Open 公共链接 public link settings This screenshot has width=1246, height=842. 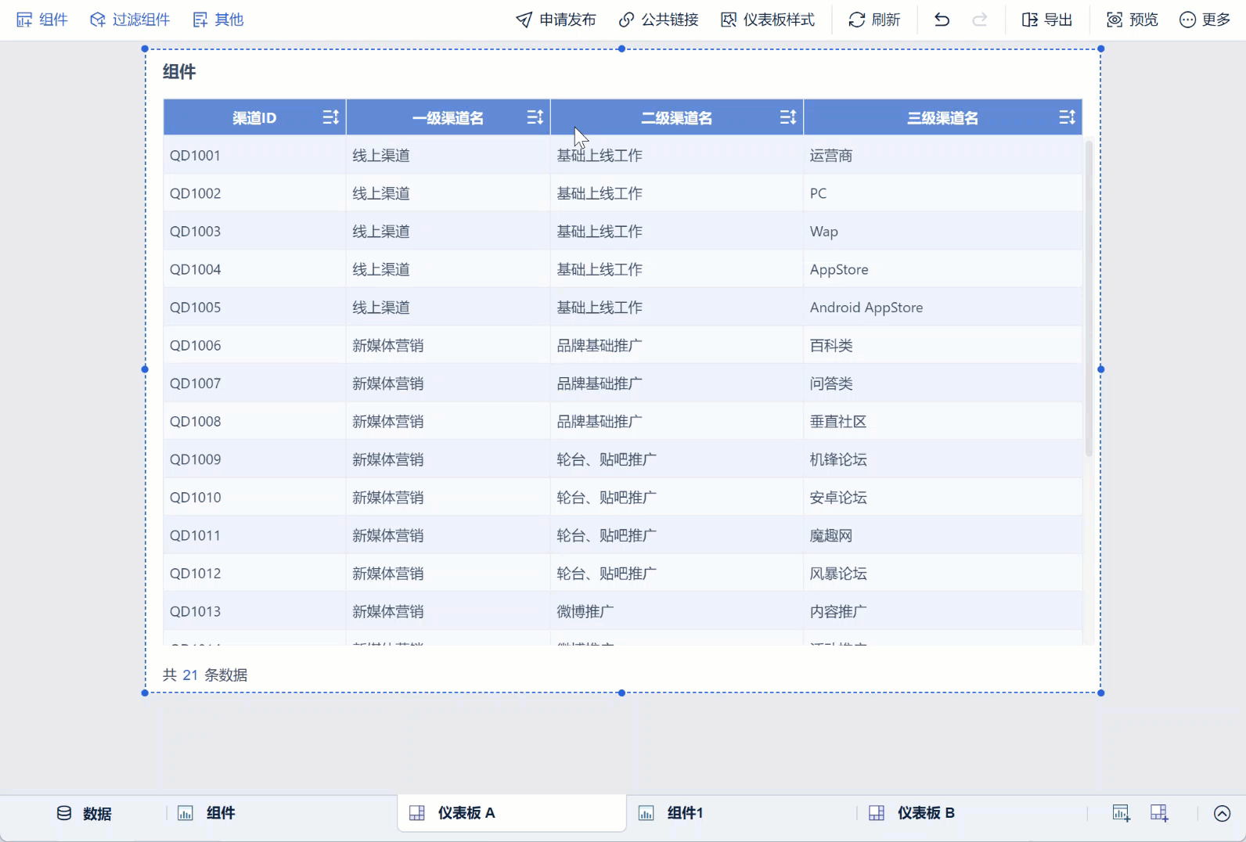coord(658,20)
